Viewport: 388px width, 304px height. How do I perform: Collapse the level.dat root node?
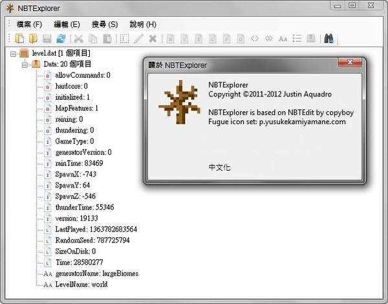[x=14, y=53]
